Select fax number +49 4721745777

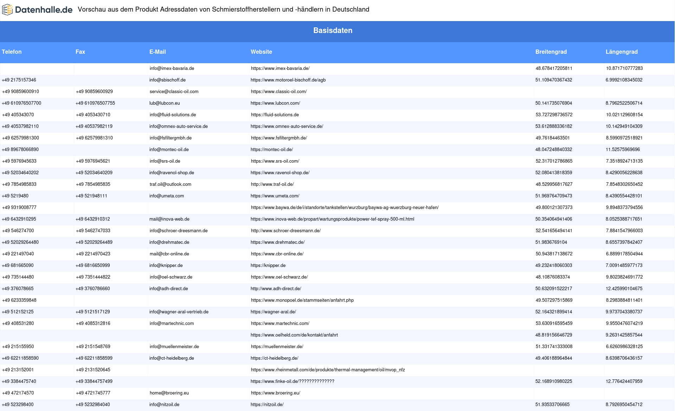[x=93, y=393]
